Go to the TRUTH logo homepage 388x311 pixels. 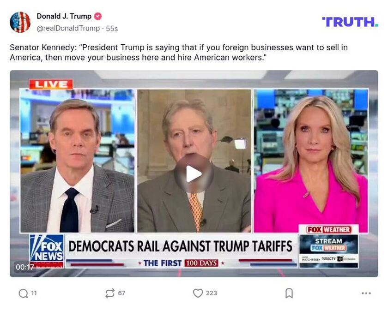coord(350,22)
